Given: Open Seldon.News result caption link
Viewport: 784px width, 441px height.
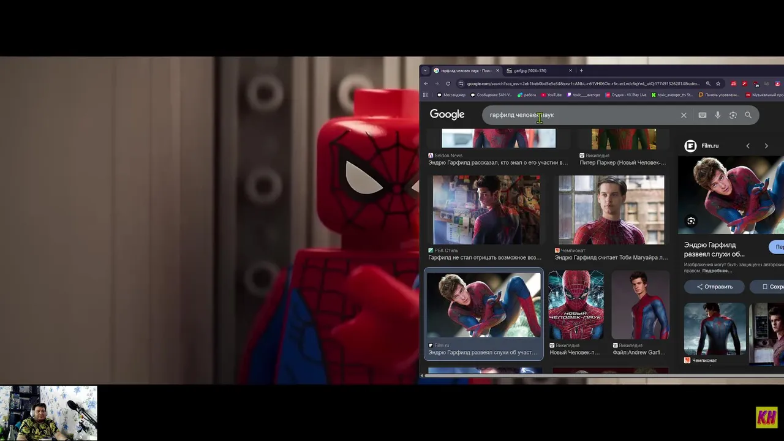Looking at the screenshot, I should 498,162.
